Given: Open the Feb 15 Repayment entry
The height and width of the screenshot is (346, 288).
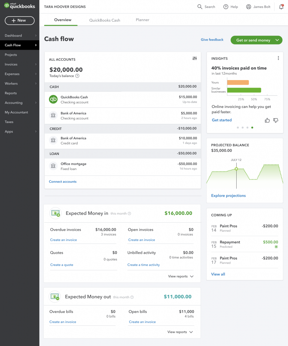Looking at the screenshot, I should (x=244, y=244).
